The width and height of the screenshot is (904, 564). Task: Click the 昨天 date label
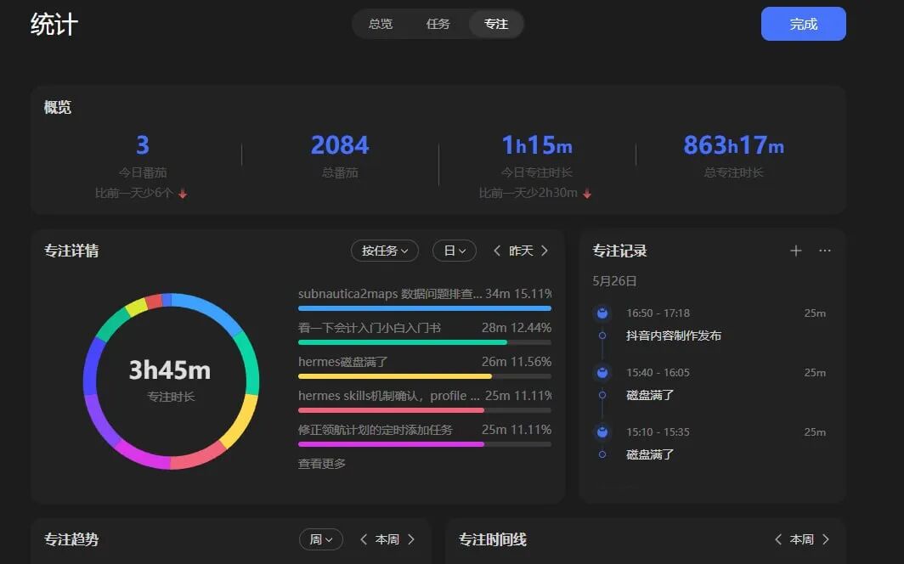point(521,251)
